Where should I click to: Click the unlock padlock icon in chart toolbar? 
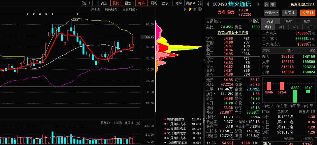point(84,3)
